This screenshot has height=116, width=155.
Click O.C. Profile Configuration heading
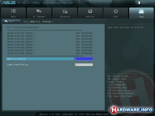[x=23, y=27]
